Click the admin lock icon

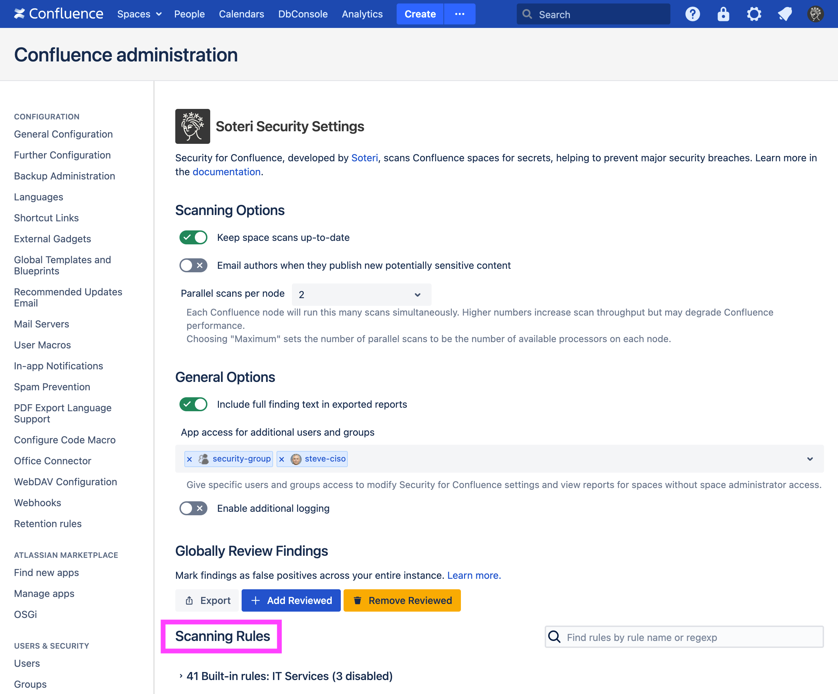pos(723,14)
